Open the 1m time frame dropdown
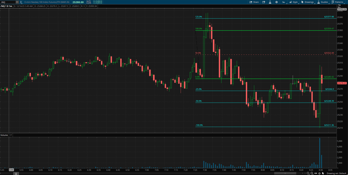This screenshot has width=348, height=175. tap(284, 2)
